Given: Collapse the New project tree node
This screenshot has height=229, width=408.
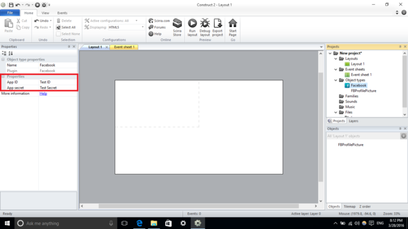Looking at the screenshot, I should (x=330, y=53).
